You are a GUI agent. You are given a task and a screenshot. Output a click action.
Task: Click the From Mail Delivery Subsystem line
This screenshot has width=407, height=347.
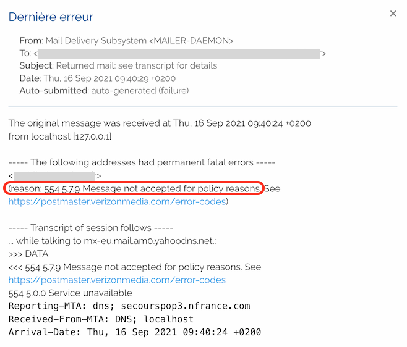point(126,41)
